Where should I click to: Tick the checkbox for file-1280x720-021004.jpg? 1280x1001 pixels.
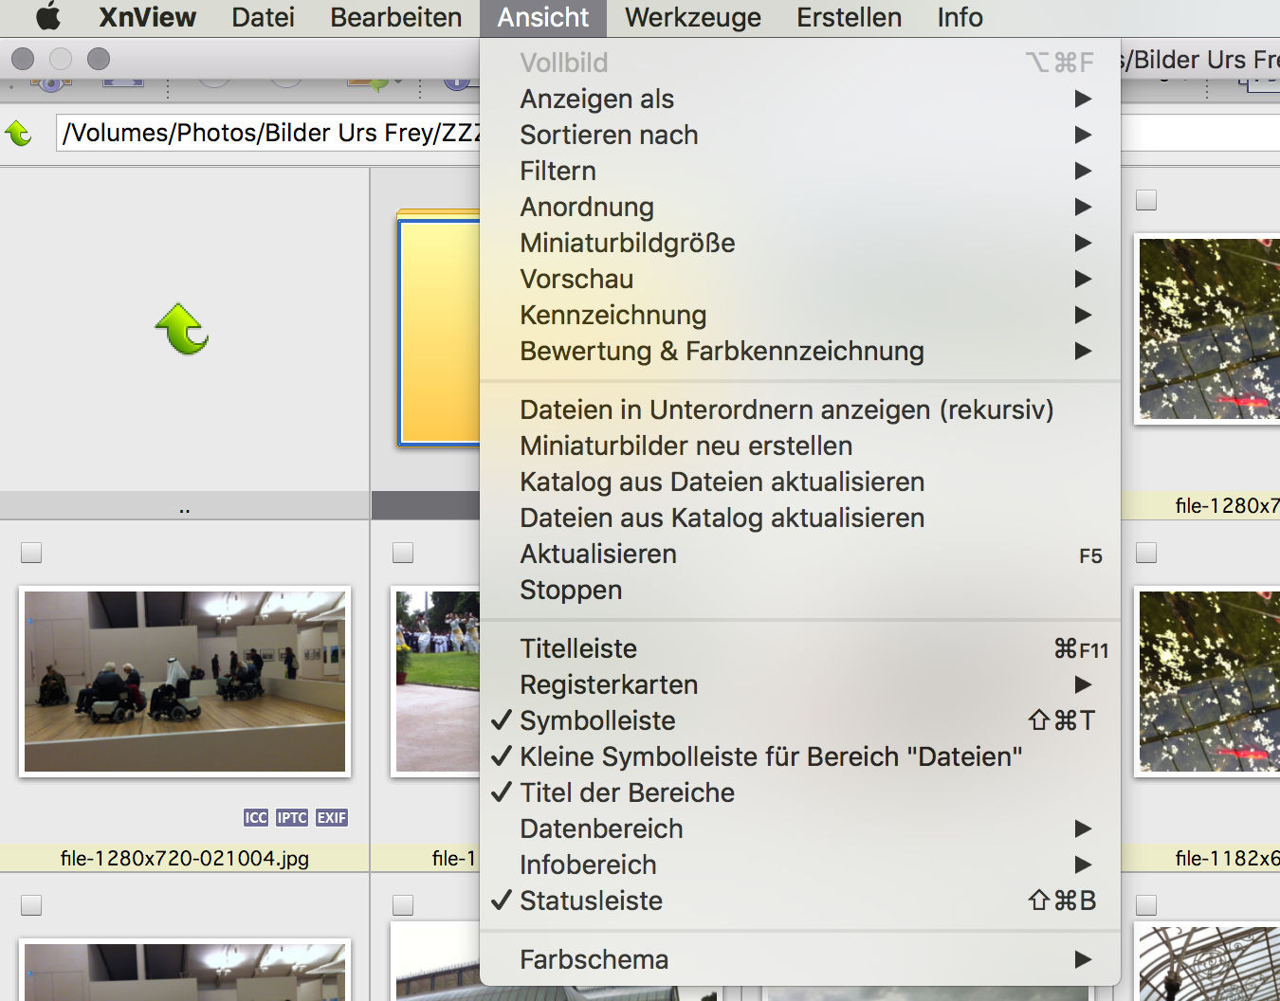pyautogui.click(x=31, y=553)
